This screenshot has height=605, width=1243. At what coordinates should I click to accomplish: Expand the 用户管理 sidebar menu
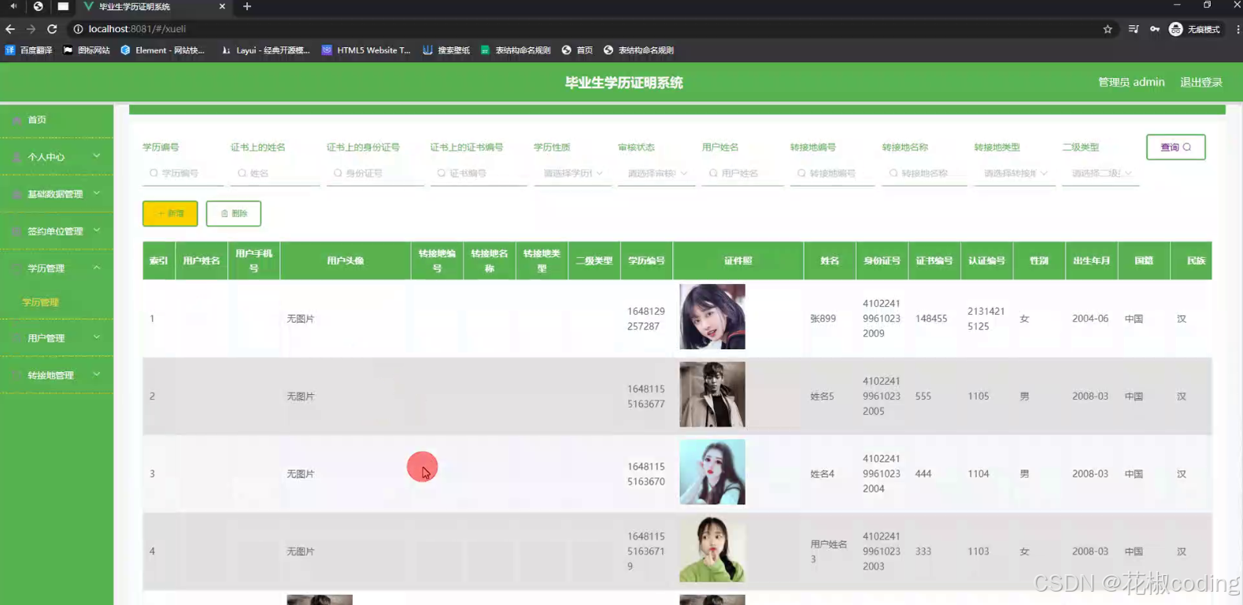click(x=57, y=338)
